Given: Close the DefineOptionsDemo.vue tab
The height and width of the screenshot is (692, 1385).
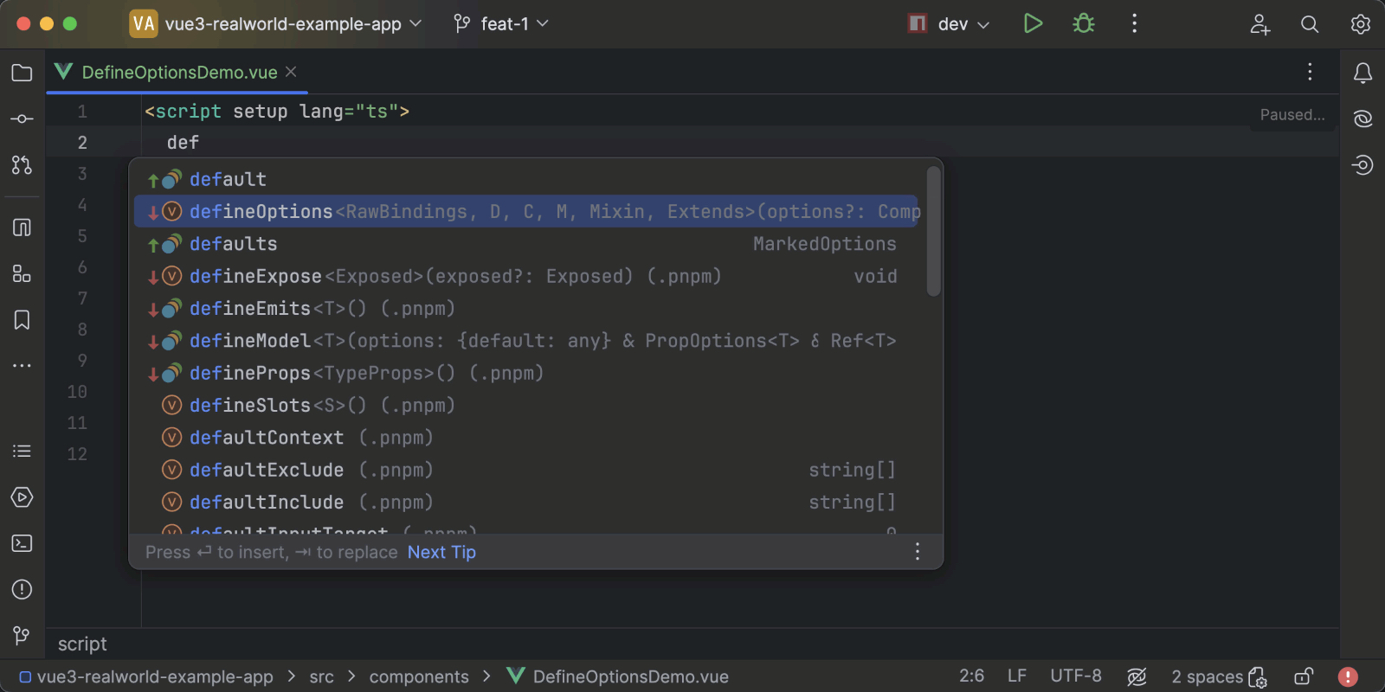Looking at the screenshot, I should point(291,72).
